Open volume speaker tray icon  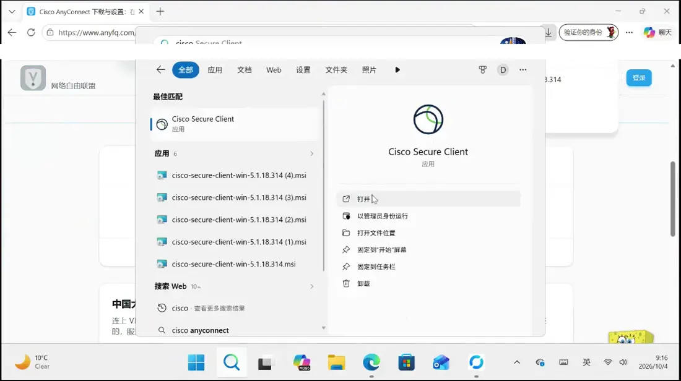coord(623,362)
